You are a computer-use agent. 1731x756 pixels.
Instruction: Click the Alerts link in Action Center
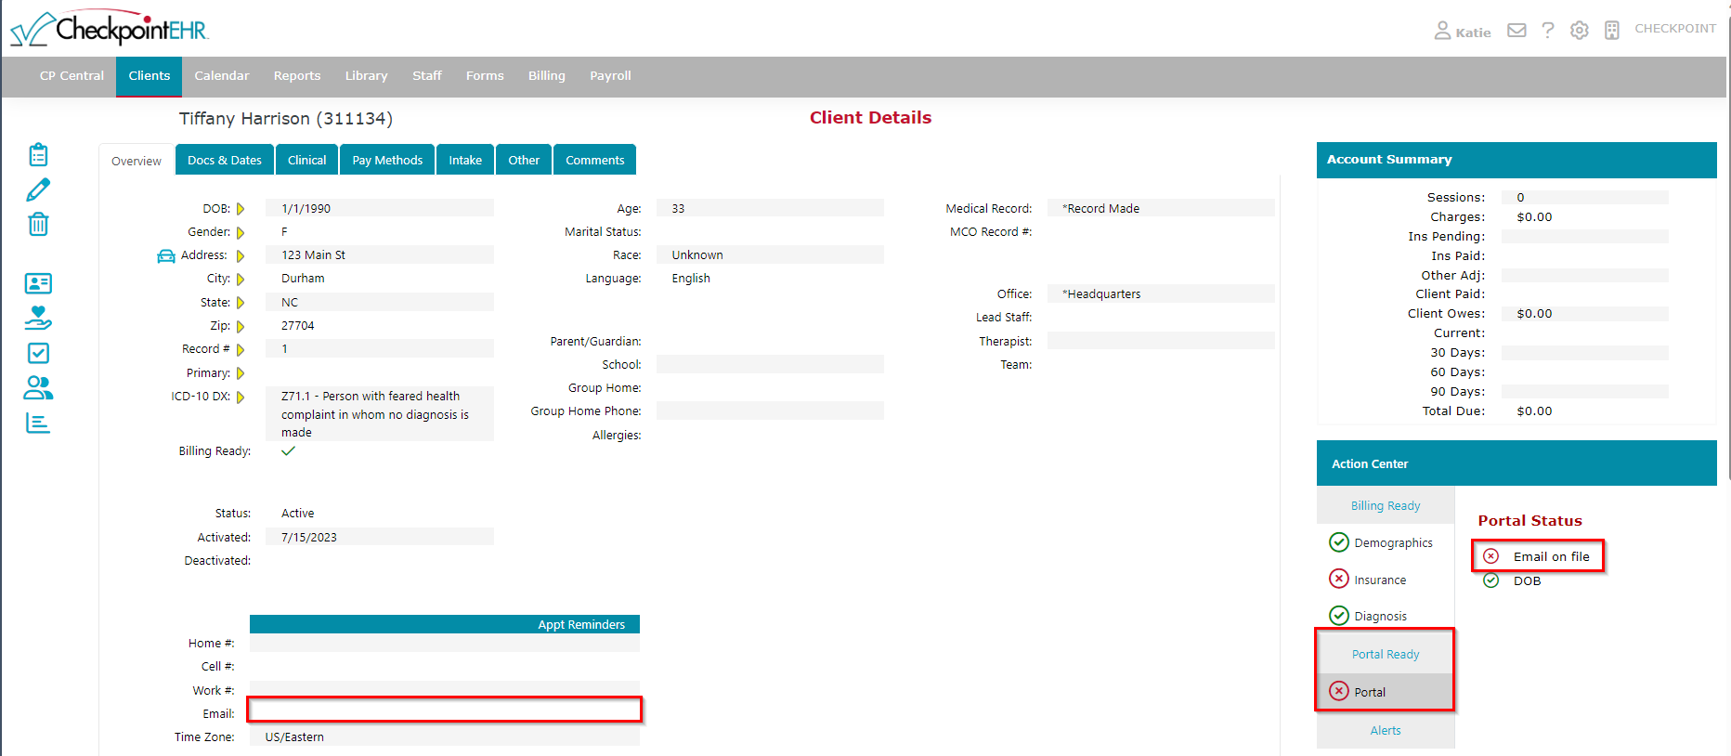click(1385, 731)
